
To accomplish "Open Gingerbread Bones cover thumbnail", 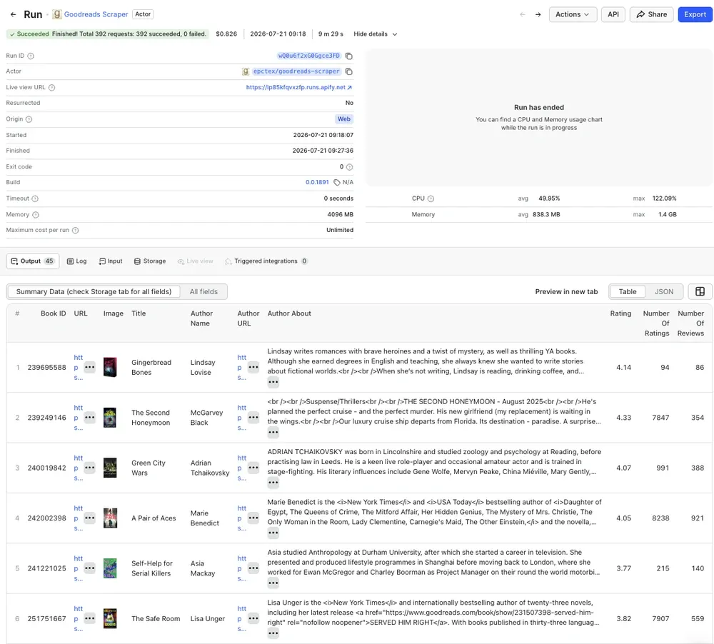I will click(x=110, y=367).
